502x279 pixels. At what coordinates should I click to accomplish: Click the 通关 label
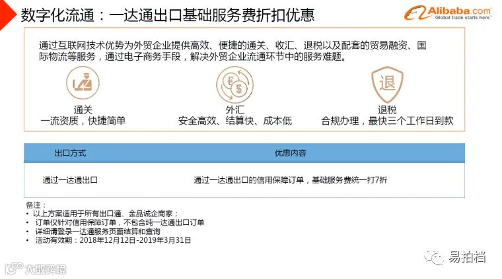[83, 110]
